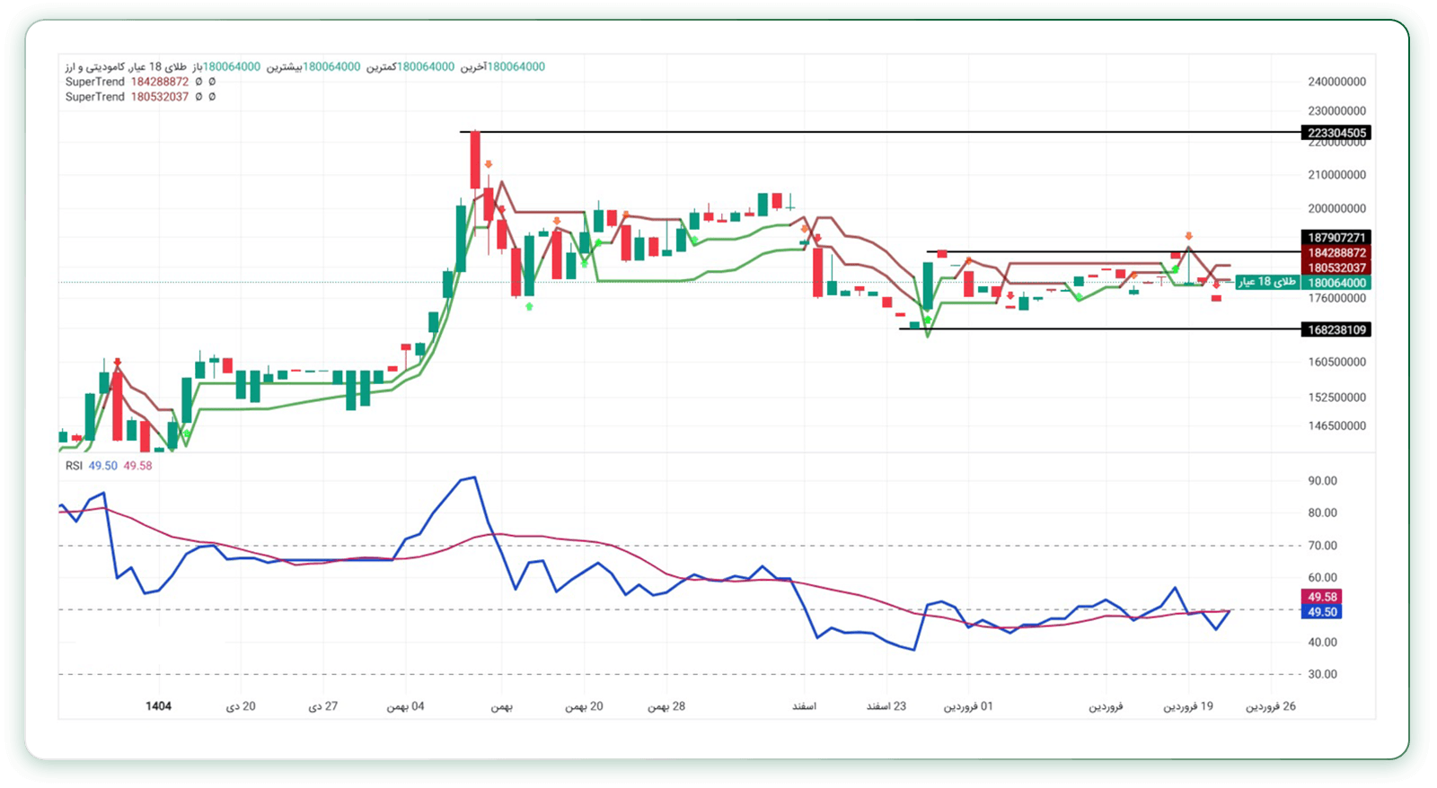Select the first SuperTrend legend entry
The width and height of the screenshot is (1437, 788).
pos(95,82)
